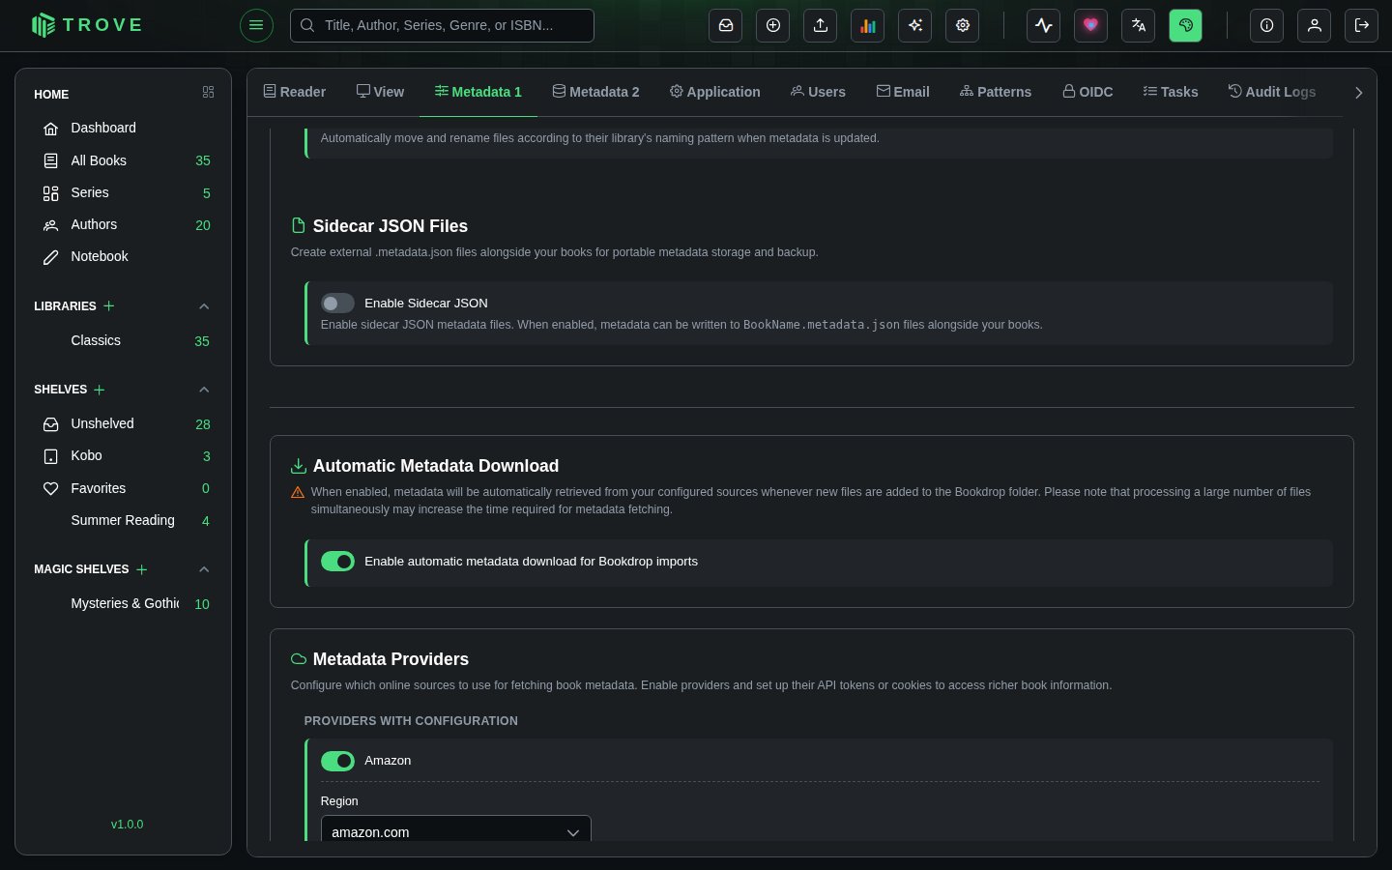Click the Home layout customize icon
The height and width of the screenshot is (870, 1392).
(208, 93)
